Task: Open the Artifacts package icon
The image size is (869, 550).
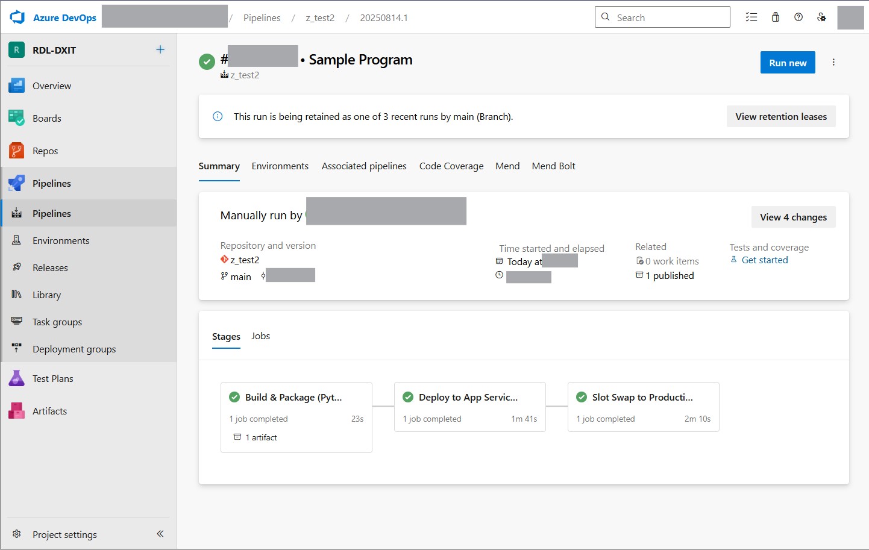Action: click(x=16, y=411)
